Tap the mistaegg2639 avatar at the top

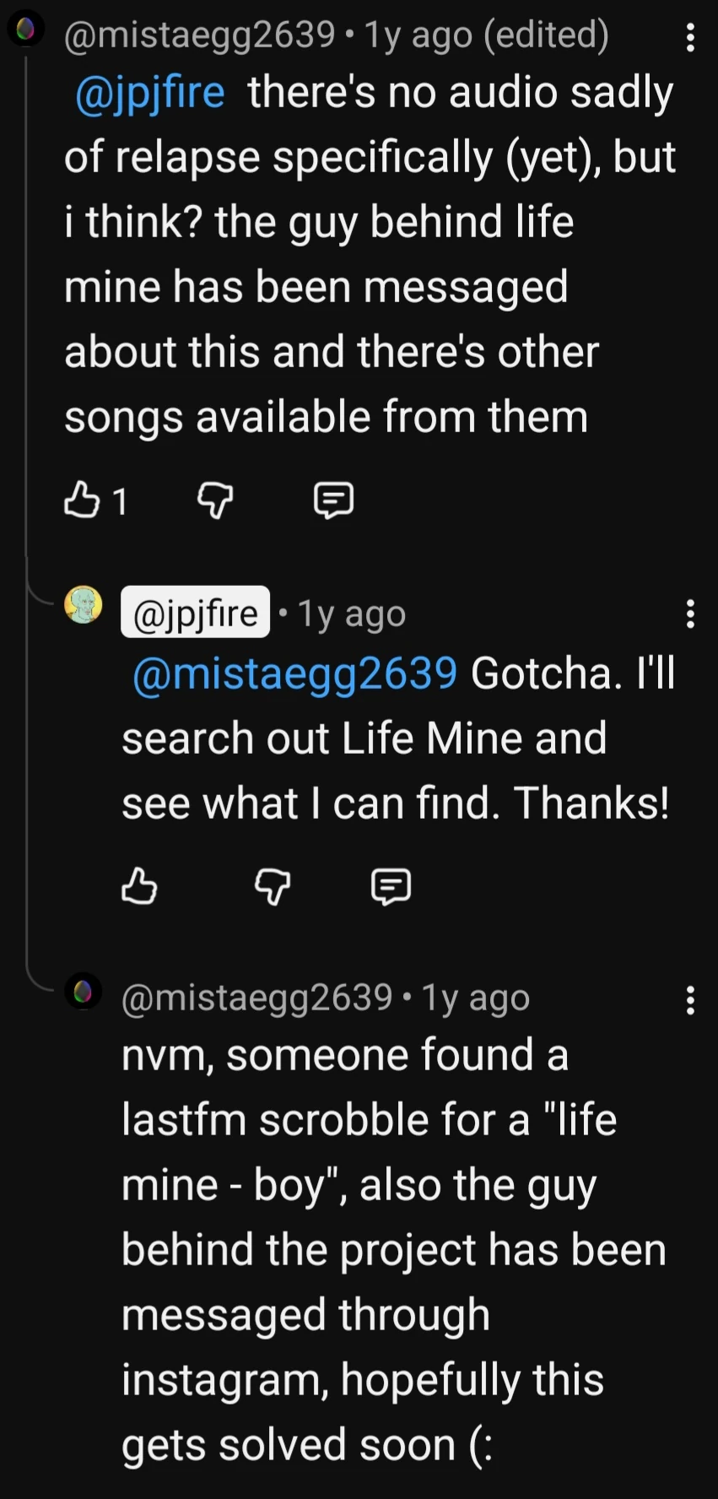click(x=25, y=30)
